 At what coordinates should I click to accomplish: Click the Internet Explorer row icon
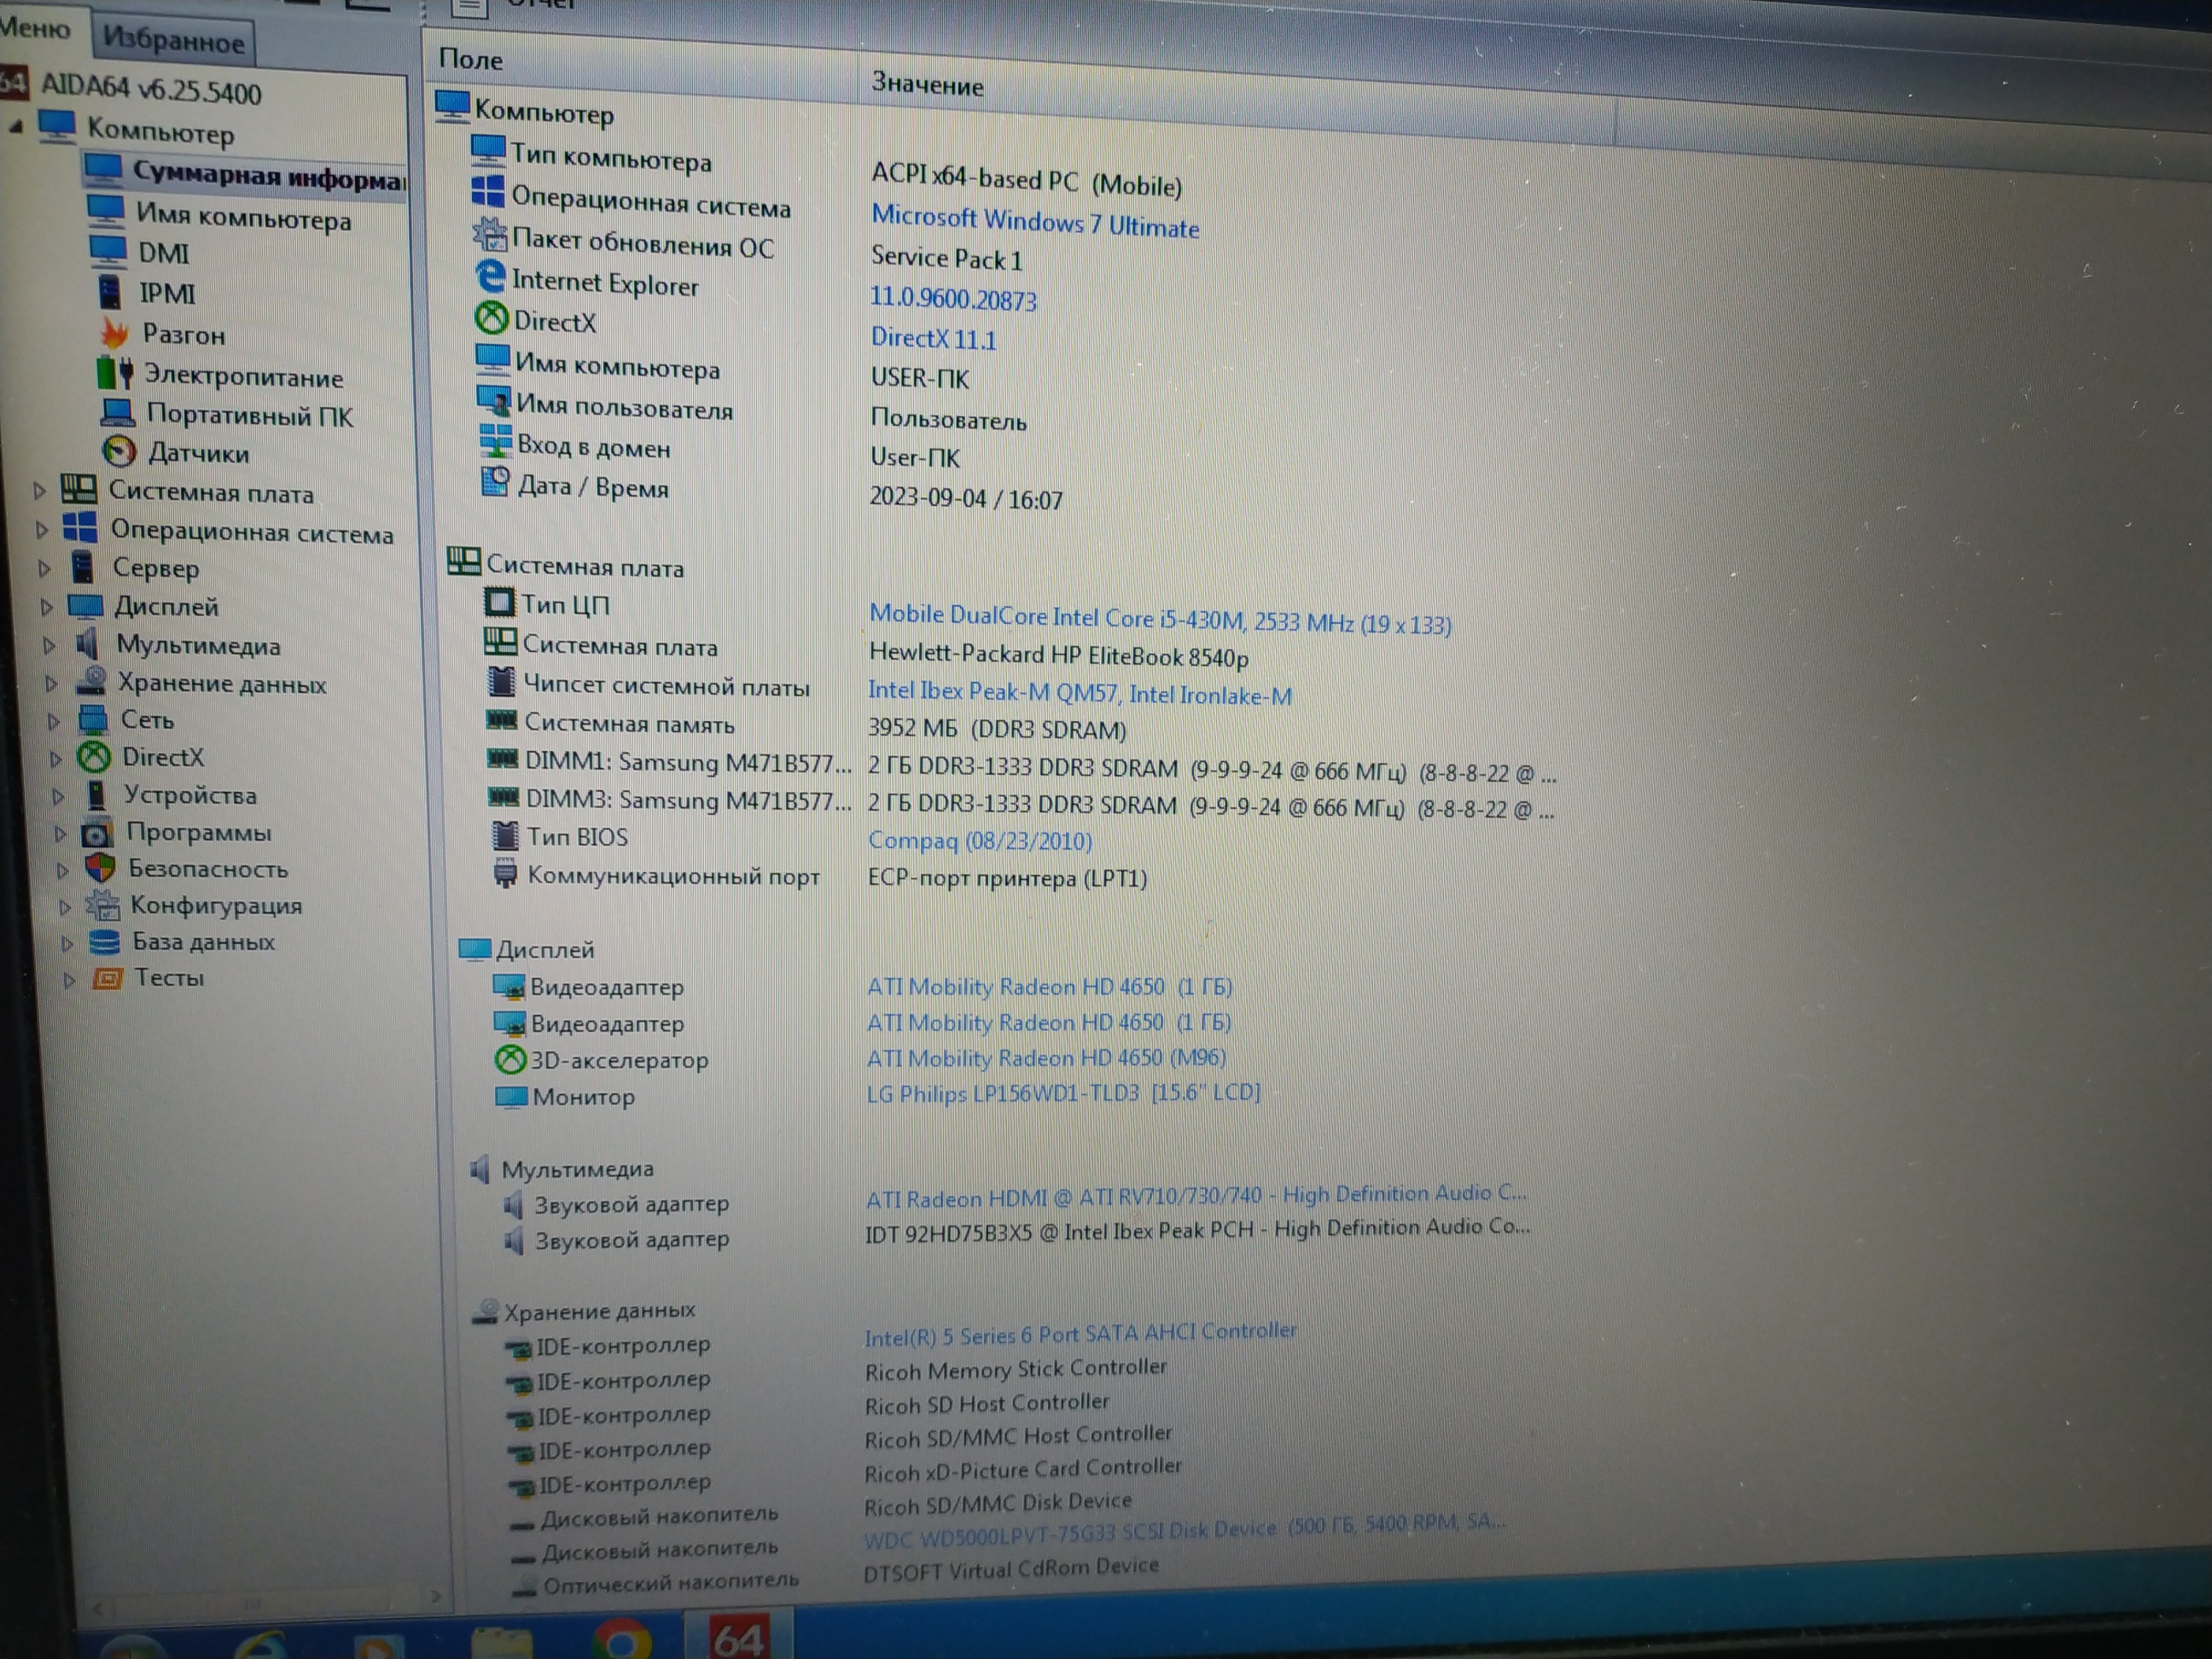pyautogui.click(x=491, y=277)
